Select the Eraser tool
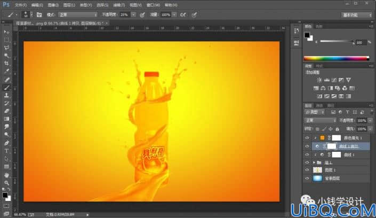The image size is (376, 218). 6,111
